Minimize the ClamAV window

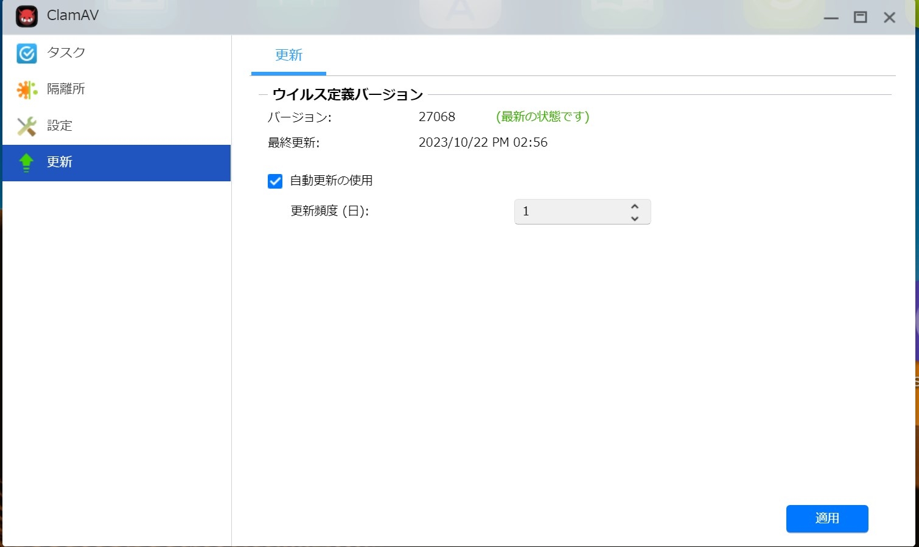(831, 18)
